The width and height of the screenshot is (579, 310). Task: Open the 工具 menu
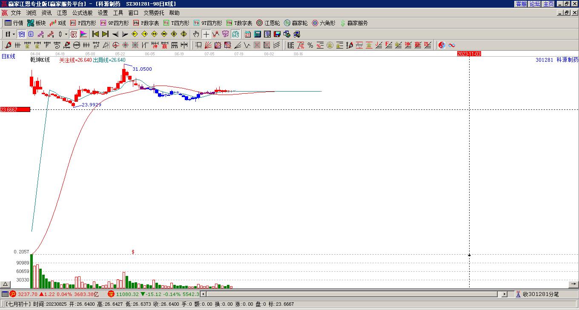point(118,13)
